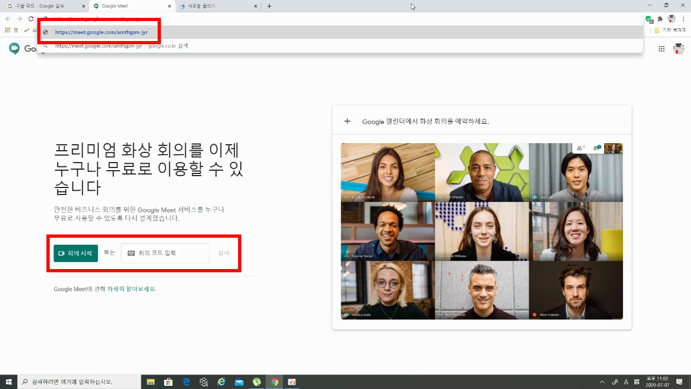Open the Google apps grid launcher
This screenshot has width=691, height=389.
tap(661, 49)
